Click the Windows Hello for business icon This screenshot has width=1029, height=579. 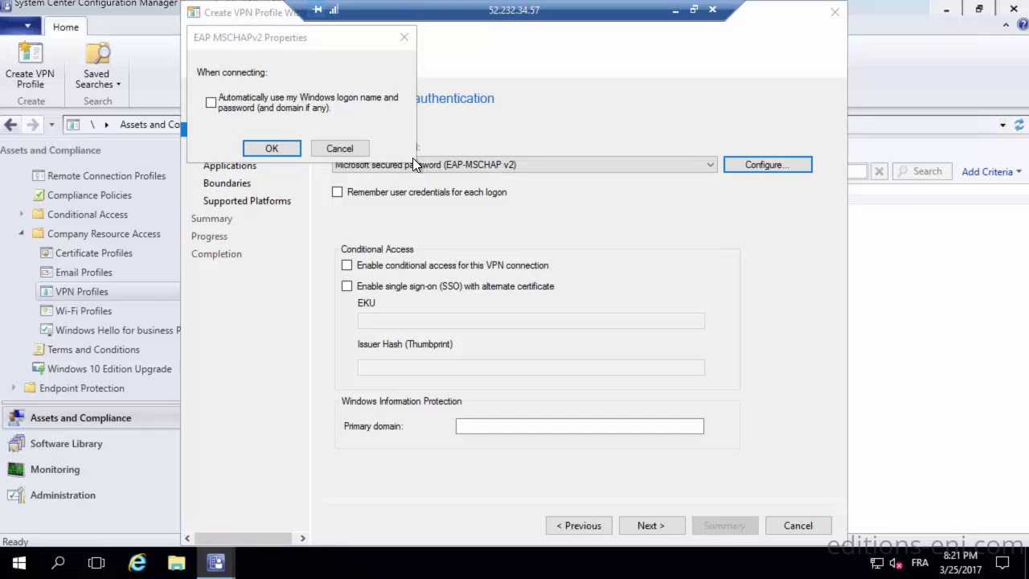[46, 331]
